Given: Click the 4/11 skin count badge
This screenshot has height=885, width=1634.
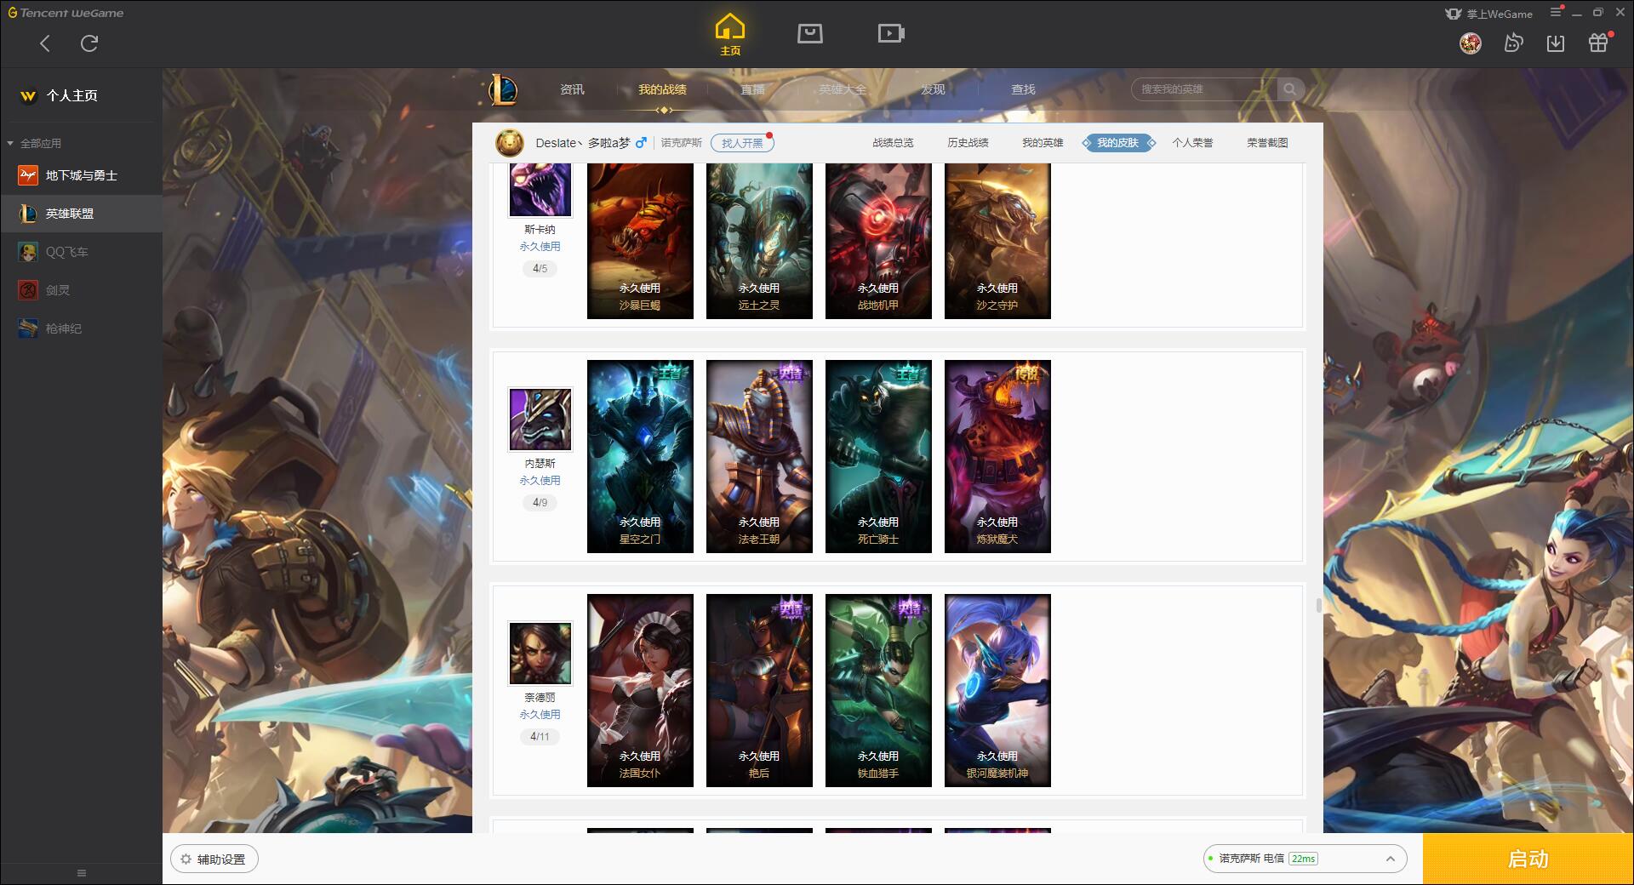Looking at the screenshot, I should (540, 737).
